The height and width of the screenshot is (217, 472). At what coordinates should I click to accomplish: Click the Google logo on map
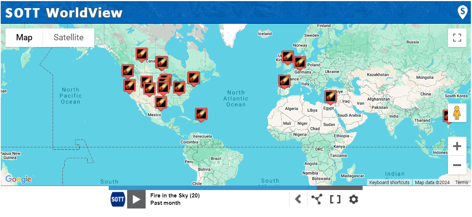18,180
